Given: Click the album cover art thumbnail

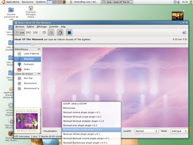Looking at the screenshot, I should (x=27, y=121).
